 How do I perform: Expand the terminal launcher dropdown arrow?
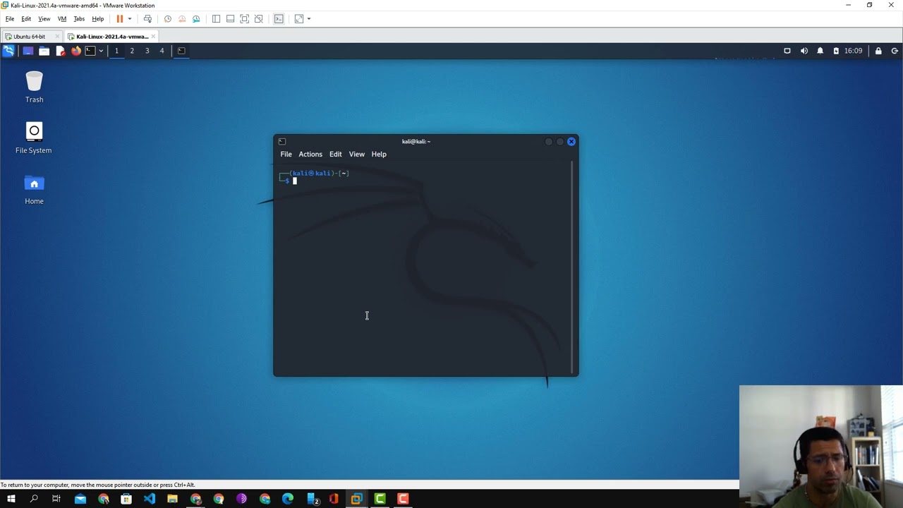click(101, 51)
